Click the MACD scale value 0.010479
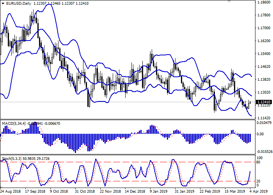The width and height of the screenshot is (273, 195). [264, 123]
